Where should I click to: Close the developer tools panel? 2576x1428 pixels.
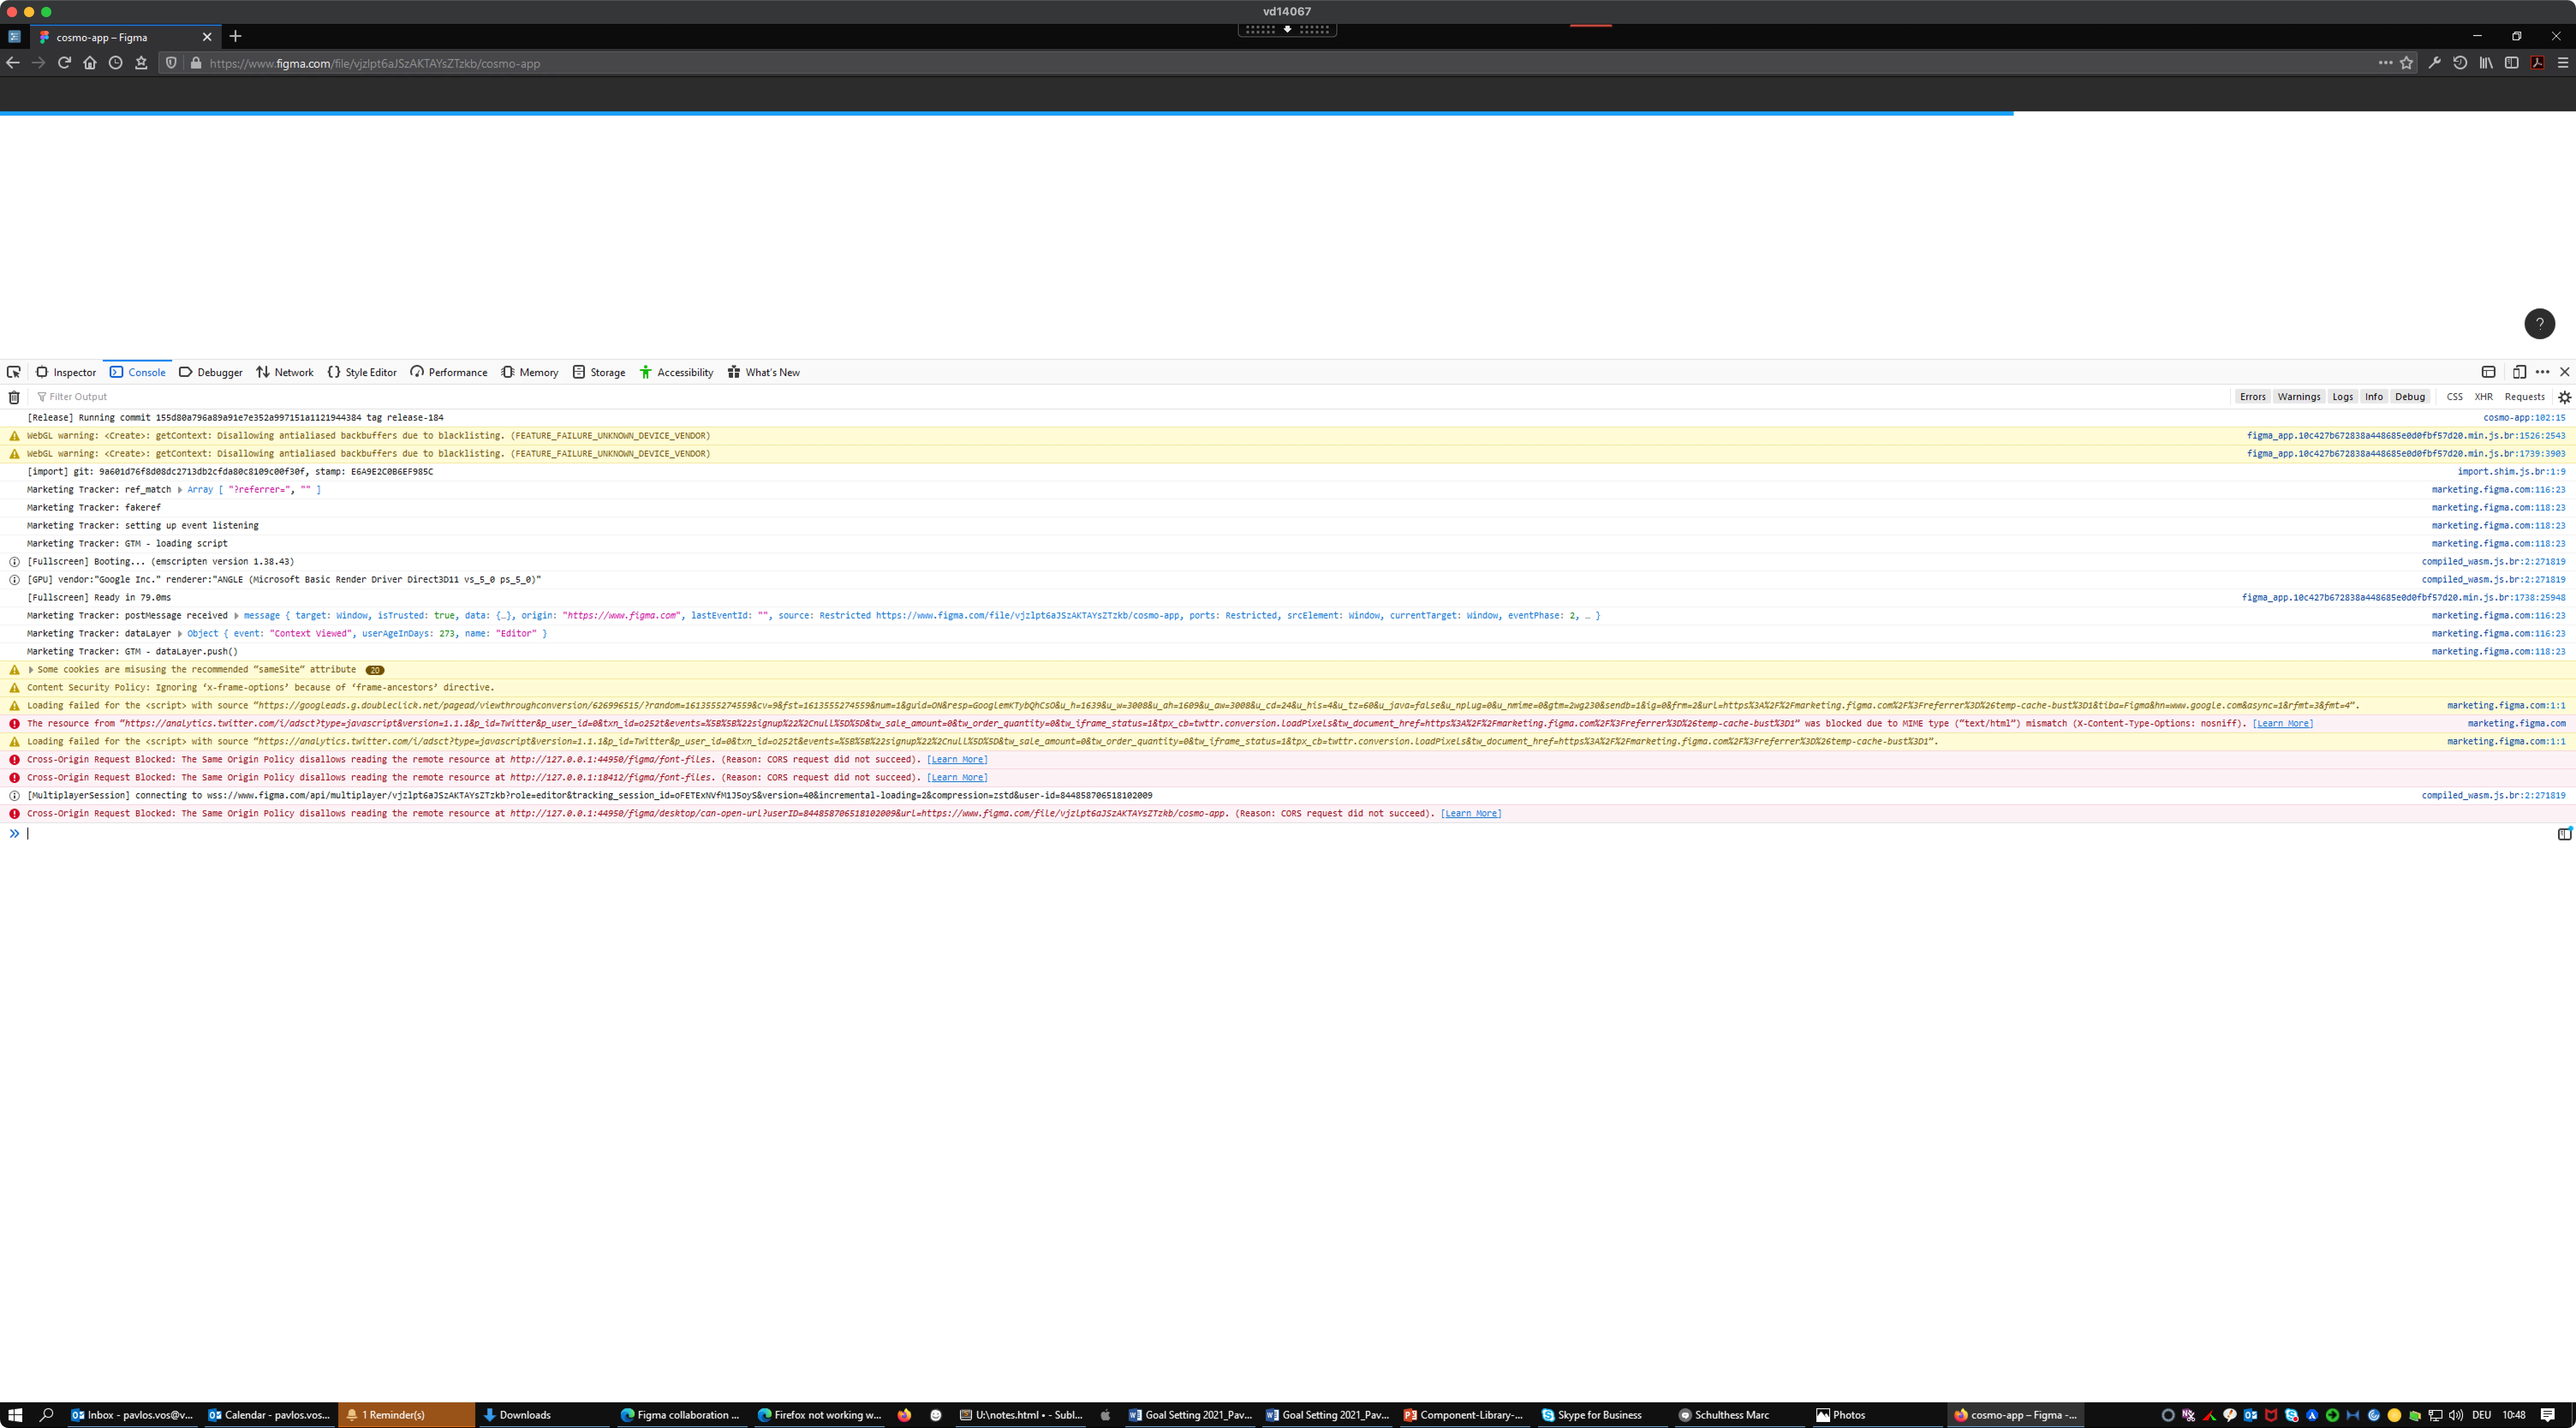coord(2564,372)
